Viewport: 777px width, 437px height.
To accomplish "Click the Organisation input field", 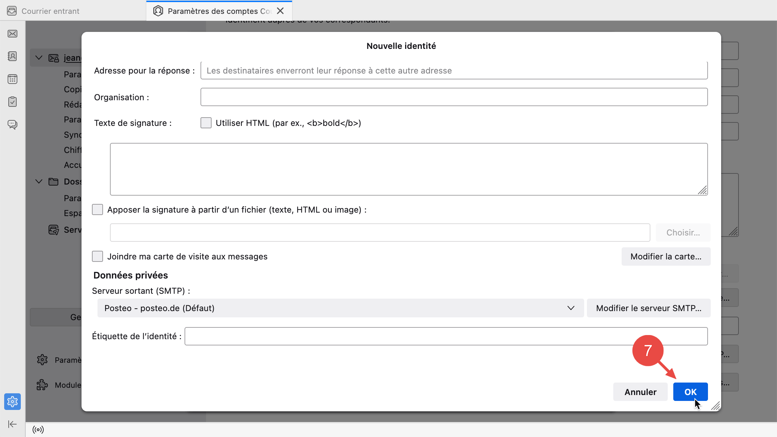I will point(454,97).
